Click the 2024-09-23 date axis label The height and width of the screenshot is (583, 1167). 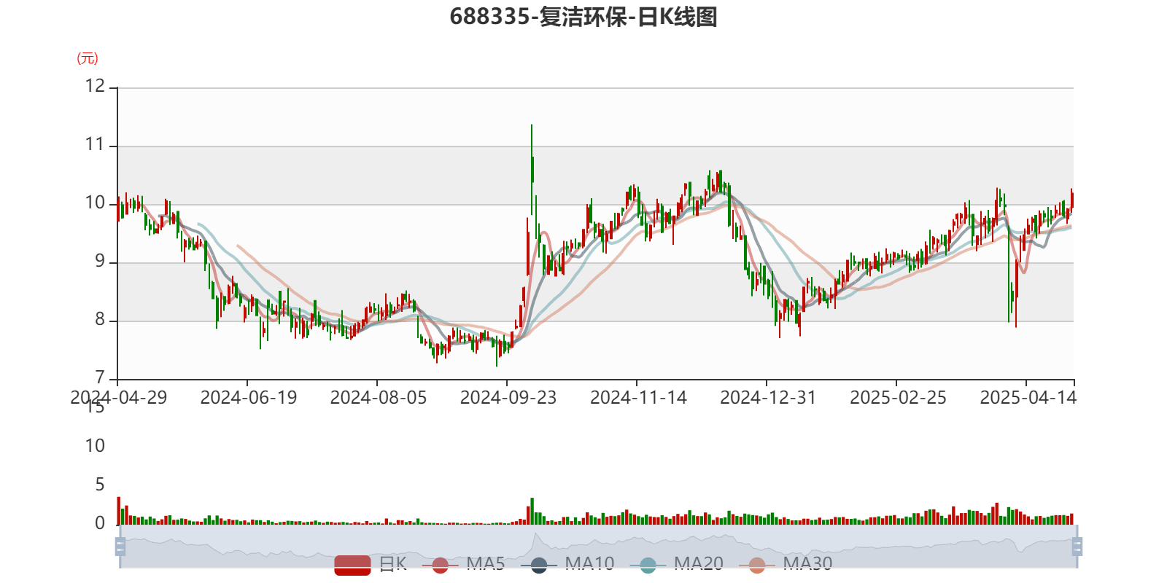tap(508, 398)
